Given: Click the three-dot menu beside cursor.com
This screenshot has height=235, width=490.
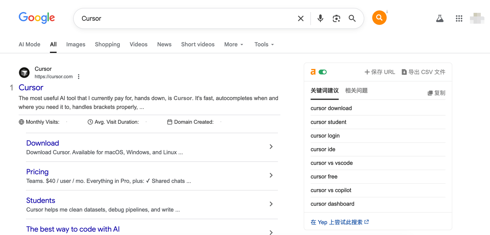Looking at the screenshot, I should coord(79,77).
